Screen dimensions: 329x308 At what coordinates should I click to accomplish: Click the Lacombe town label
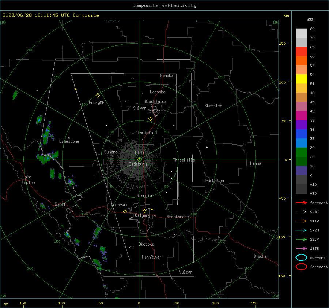click(158, 92)
